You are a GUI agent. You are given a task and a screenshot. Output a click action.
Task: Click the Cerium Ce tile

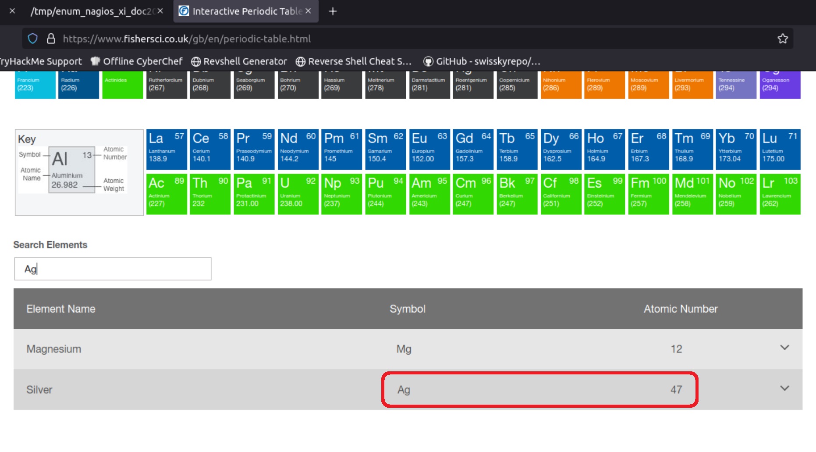(210, 149)
